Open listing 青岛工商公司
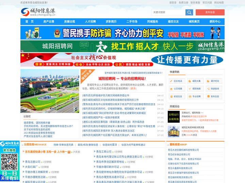This screenshot has width=245, height=183. (104, 151)
